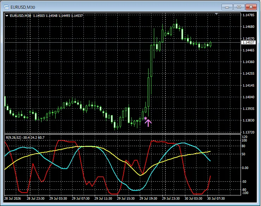261x206 pixels.
Task: Select the pink buy arrow signal
Action: click(x=148, y=123)
